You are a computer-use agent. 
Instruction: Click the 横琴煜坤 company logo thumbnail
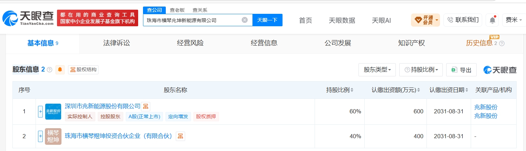53,136
